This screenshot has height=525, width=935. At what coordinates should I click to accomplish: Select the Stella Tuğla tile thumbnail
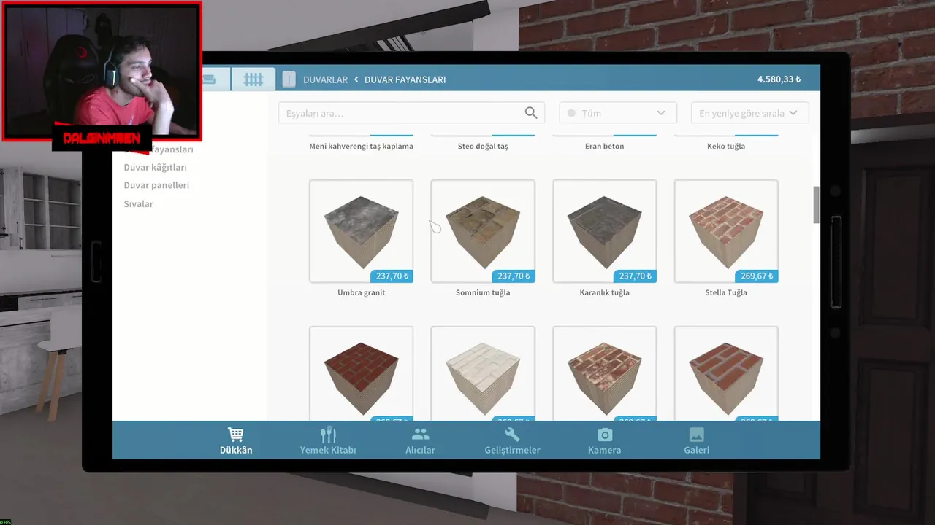click(x=726, y=231)
